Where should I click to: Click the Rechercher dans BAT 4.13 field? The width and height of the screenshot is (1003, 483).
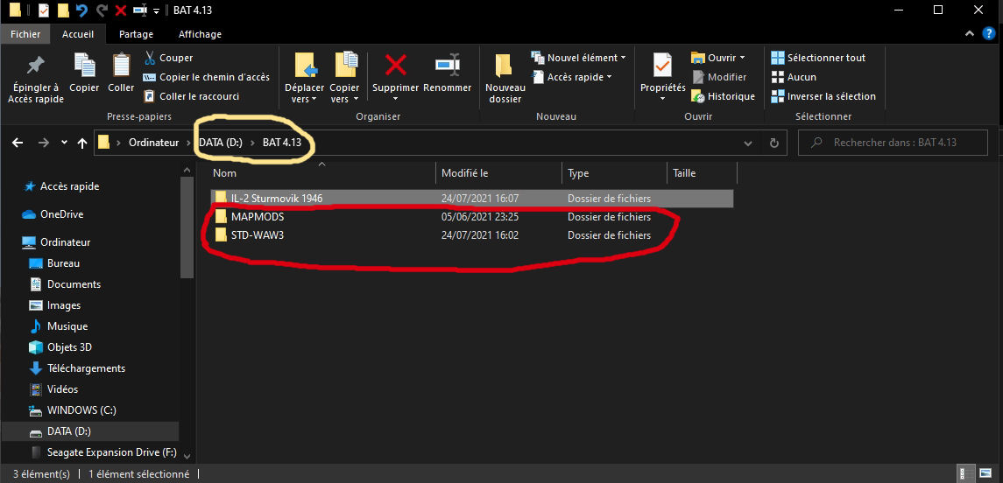[x=893, y=143]
